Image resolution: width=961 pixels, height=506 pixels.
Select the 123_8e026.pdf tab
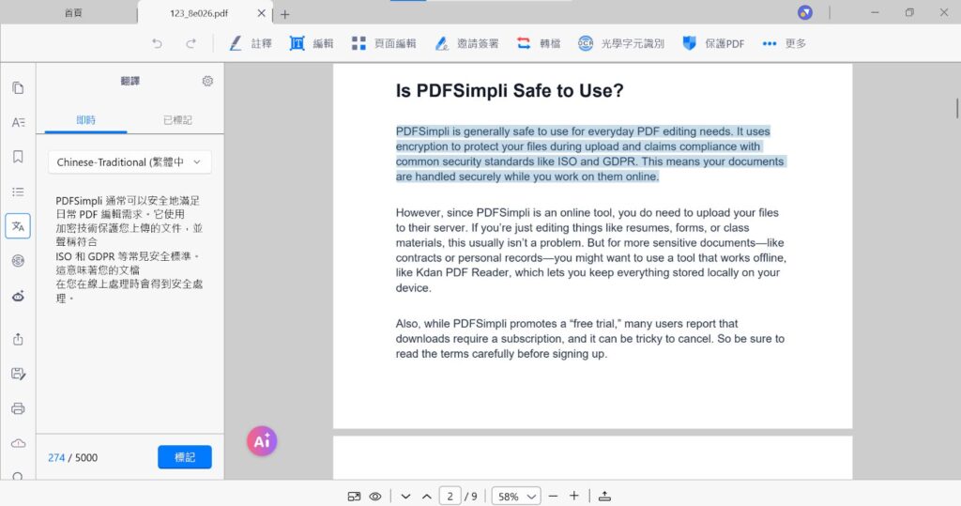(x=199, y=13)
